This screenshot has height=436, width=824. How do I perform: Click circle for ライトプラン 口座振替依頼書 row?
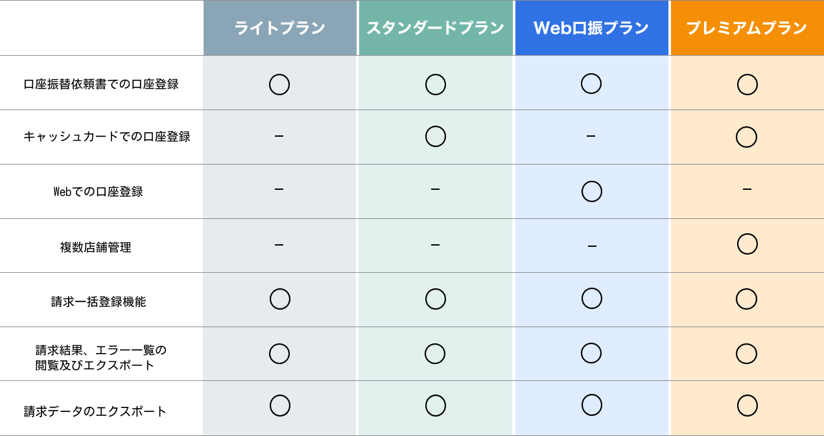[x=279, y=84]
